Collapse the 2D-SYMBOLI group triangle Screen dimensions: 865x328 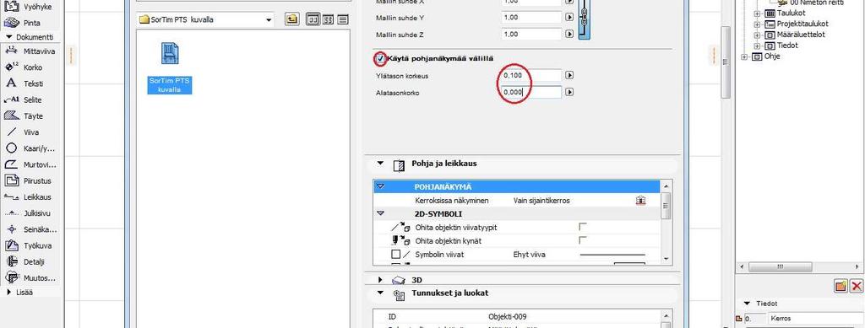click(x=380, y=213)
